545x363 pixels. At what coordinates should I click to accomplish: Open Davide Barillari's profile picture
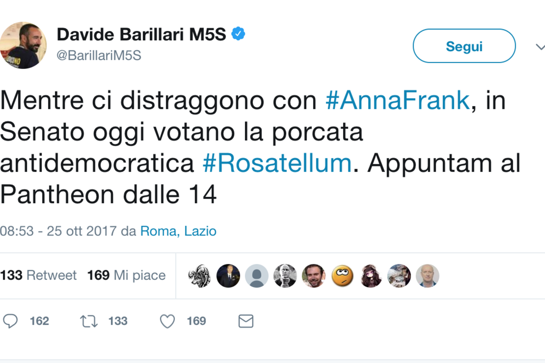click(x=23, y=45)
